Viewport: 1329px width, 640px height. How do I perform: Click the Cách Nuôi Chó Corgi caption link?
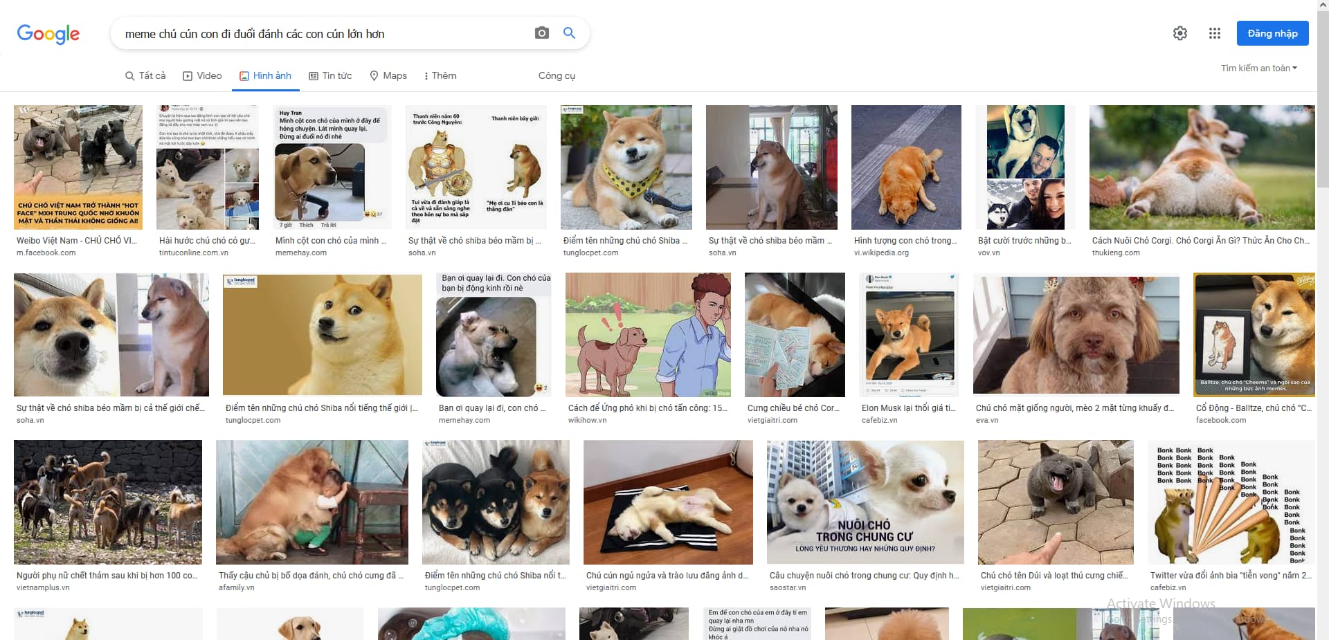1201,241
